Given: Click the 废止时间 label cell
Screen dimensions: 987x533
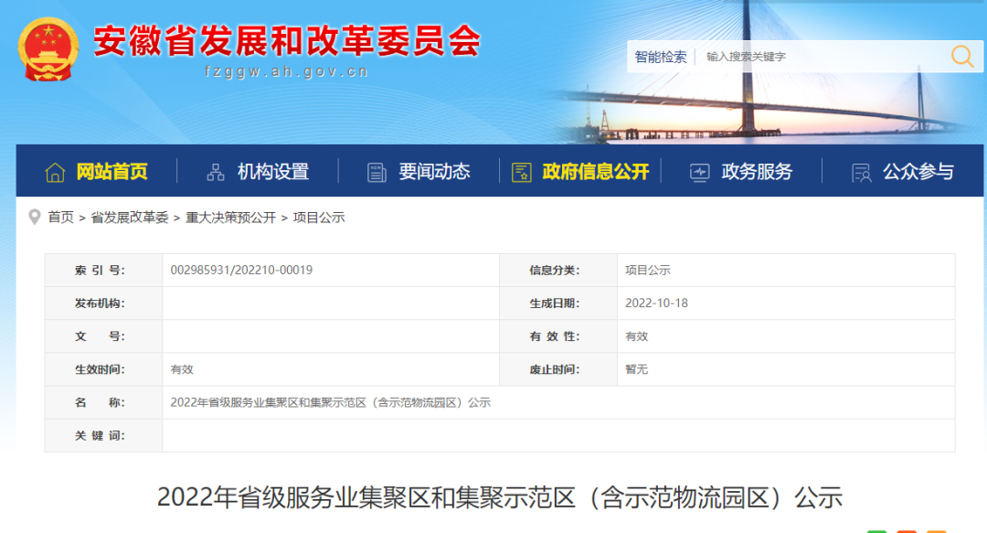Looking at the screenshot, I should pyautogui.click(x=558, y=369).
